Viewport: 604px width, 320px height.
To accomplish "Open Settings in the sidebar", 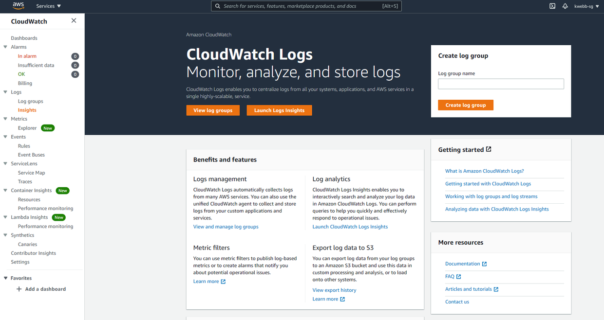I will pos(20,262).
